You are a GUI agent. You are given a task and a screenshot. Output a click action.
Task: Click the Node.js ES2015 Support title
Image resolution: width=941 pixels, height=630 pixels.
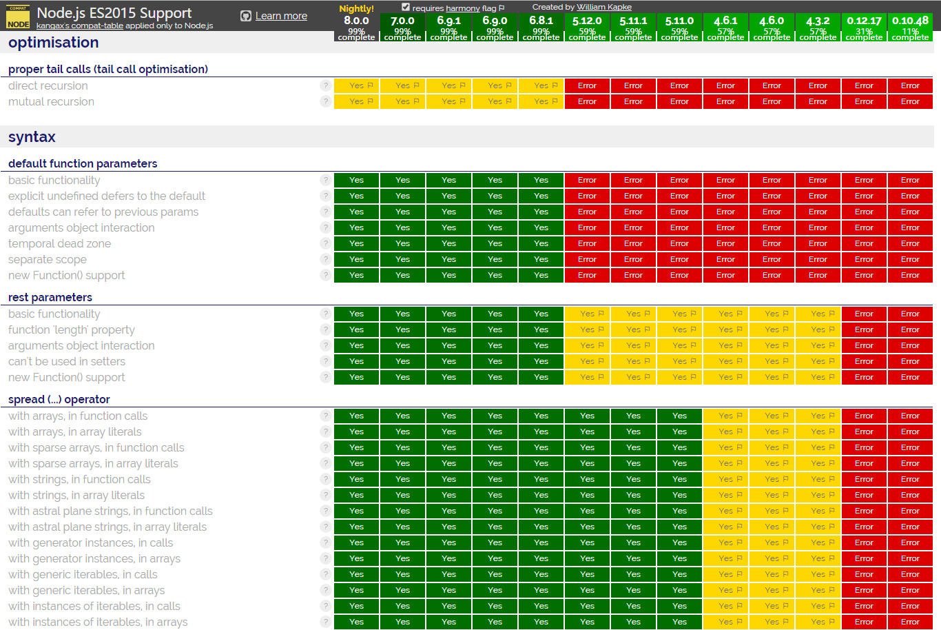114,12
